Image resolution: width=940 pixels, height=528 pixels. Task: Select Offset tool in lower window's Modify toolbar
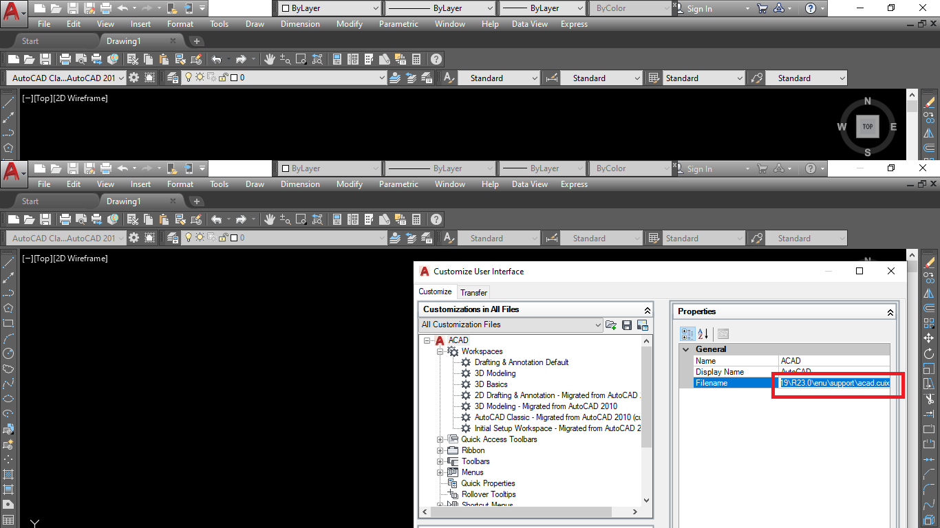click(929, 307)
